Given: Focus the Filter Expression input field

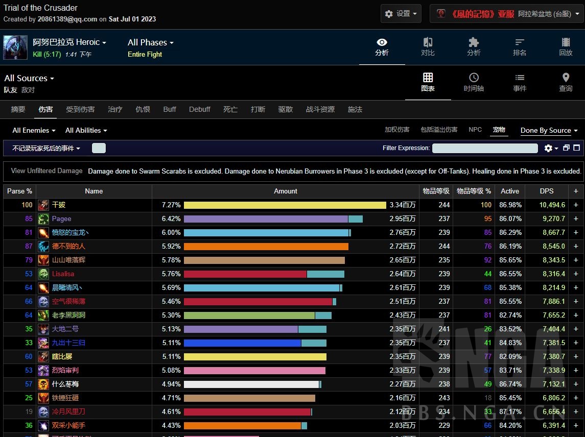Looking at the screenshot, I should (x=484, y=148).
